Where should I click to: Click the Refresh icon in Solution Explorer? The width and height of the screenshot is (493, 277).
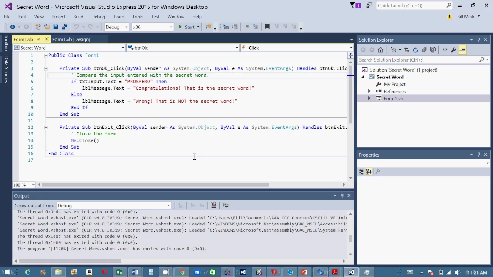[415, 50]
